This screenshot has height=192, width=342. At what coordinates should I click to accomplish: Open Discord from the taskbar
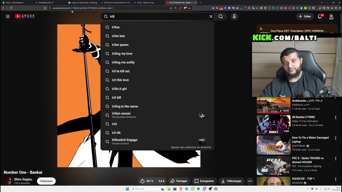[x=204, y=189]
